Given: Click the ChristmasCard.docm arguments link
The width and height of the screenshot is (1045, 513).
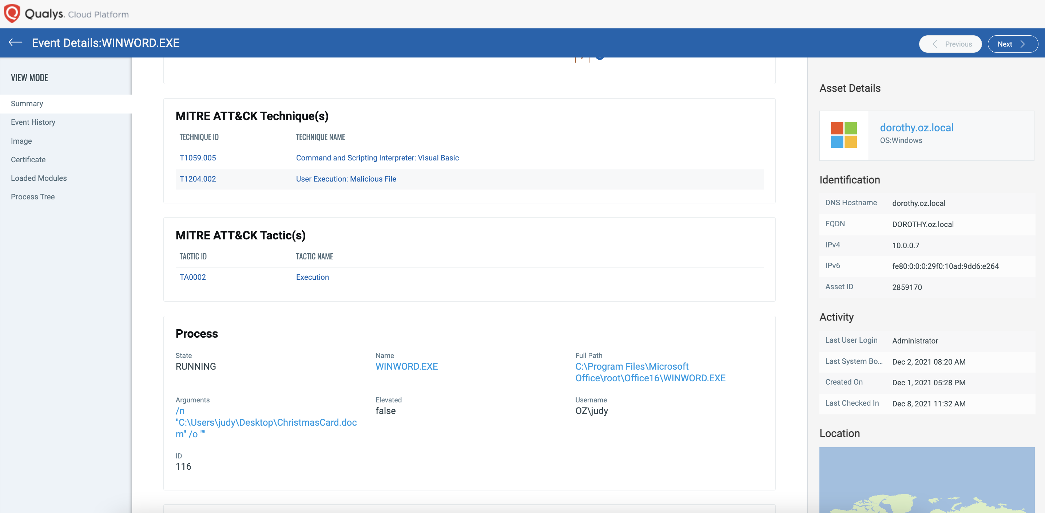Looking at the screenshot, I should pos(266,422).
